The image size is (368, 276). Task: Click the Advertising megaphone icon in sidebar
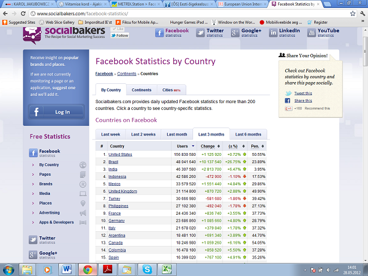pyautogui.click(x=83, y=213)
